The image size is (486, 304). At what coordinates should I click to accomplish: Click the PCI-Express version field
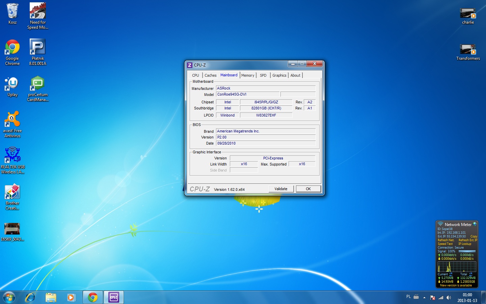[273, 158]
